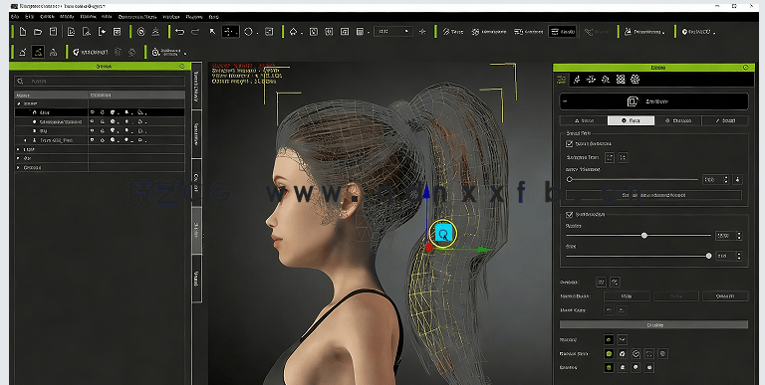Click the wide button below the first slider
This screenshot has height=385, width=765.
point(653,195)
